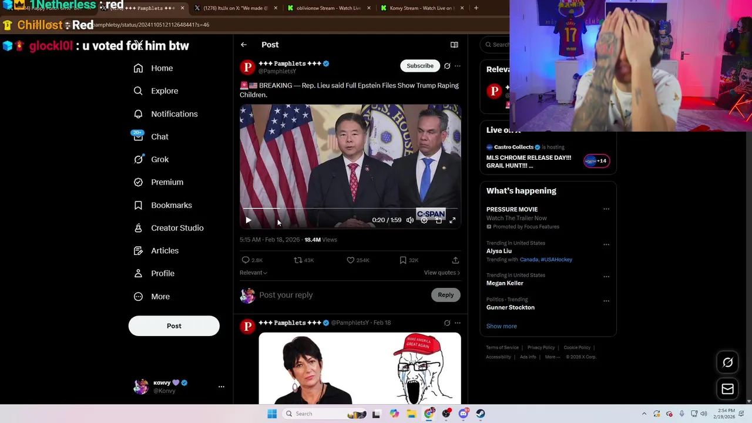Viewport: 752px width, 423px height.
Task: Open options for Megan Keller trend
Action: pos(606,277)
